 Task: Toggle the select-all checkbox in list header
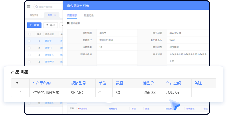29,34
